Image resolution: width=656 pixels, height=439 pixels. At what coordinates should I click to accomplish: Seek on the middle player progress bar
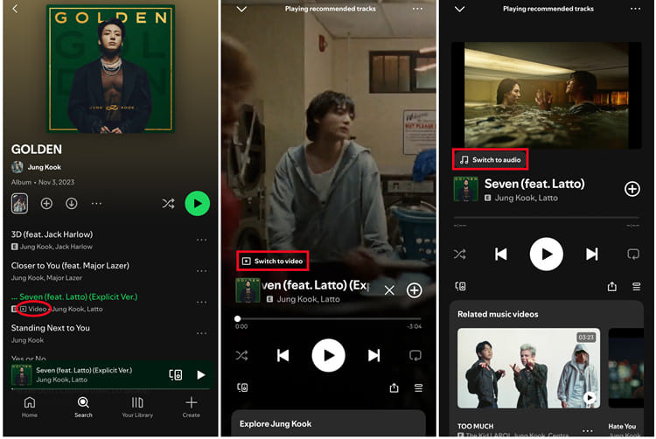click(329, 318)
